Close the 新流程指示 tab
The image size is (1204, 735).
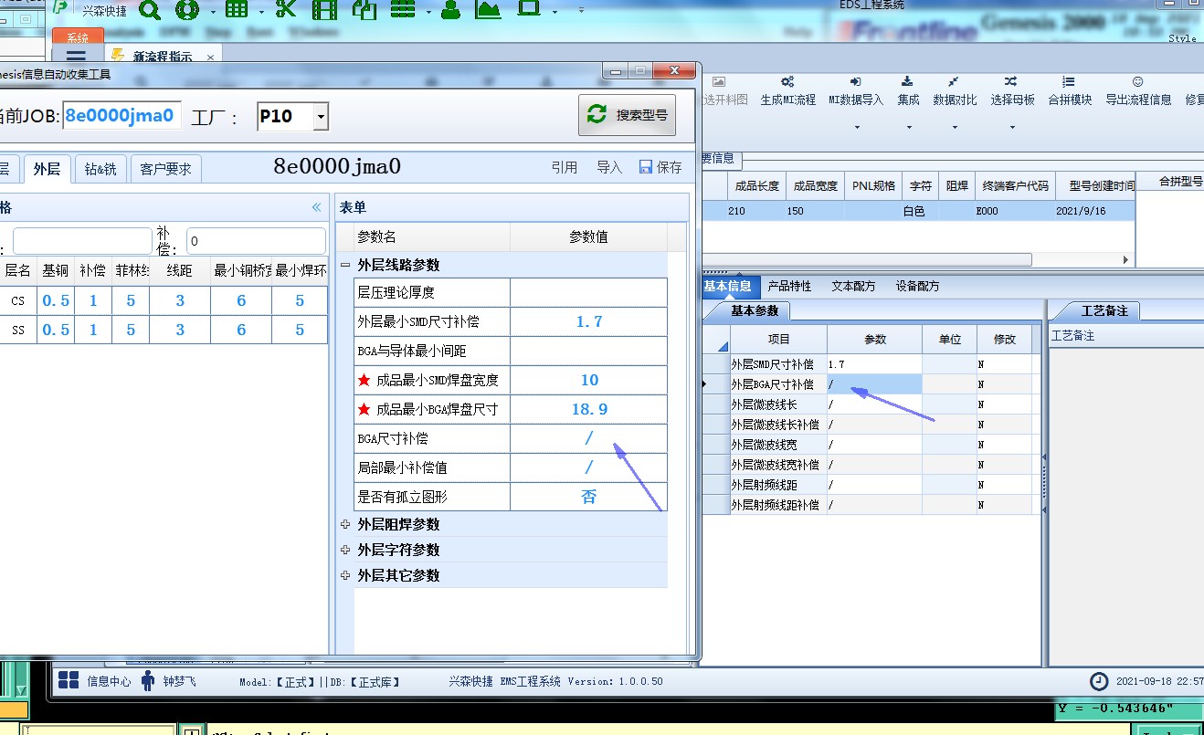coord(210,57)
